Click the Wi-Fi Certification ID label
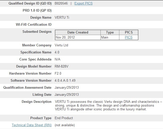163x129 pixels. point(34,24)
